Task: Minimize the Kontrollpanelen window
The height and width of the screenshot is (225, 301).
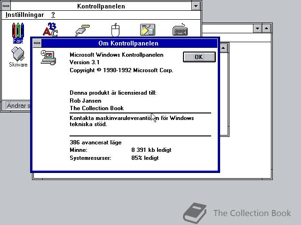Action: point(196,6)
